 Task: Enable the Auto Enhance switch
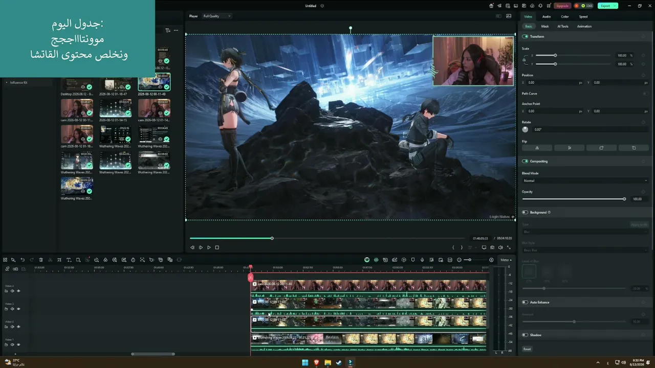(x=525, y=302)
